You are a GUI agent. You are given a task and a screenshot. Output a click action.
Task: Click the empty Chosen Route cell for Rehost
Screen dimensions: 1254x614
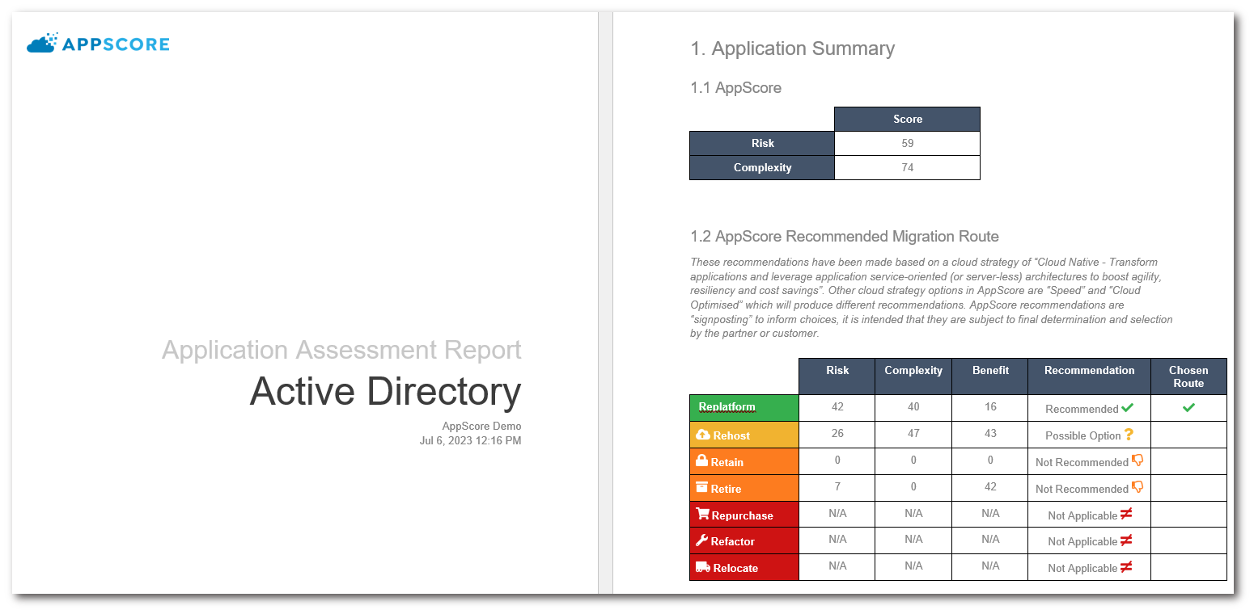pyautogui.click(x=1188, y=435)
